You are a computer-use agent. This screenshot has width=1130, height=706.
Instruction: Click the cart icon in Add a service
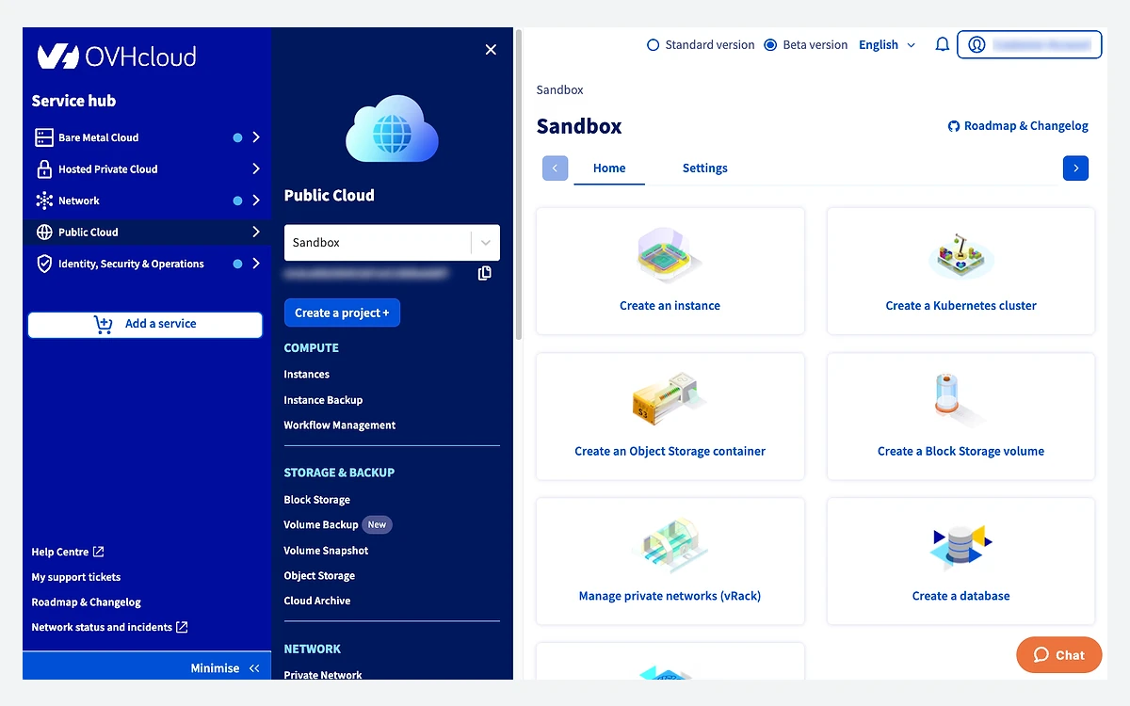(104, 324)
